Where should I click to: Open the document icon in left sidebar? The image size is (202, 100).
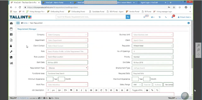pos(11,40)
